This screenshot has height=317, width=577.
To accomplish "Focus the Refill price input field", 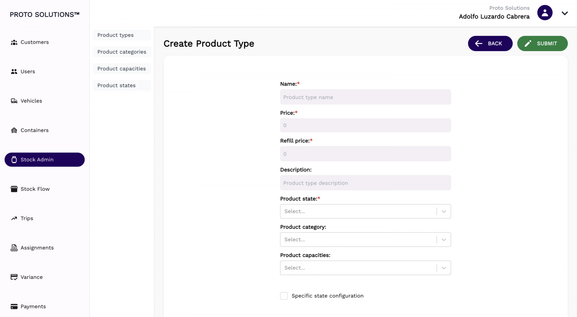I will point(365,154).
